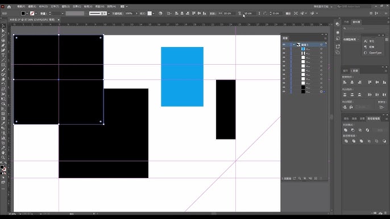390x219 pixels.
Task: Open the graphic style dropdown arrow
Action: 153,14
